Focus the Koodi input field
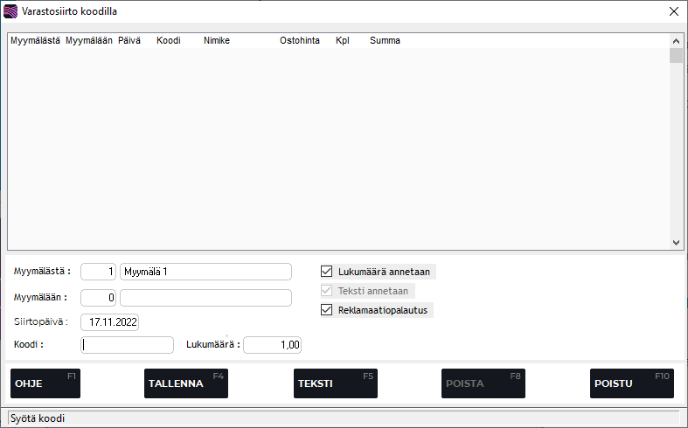688x428 pixels. point(127,345)
